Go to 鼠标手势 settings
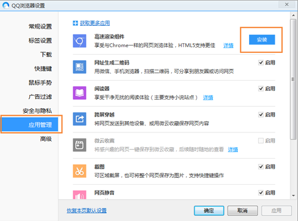Screen dimensions: 298x221 pos(40,83)
